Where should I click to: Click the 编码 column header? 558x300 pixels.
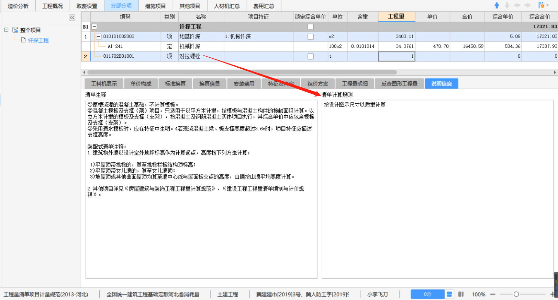[125, 16]
